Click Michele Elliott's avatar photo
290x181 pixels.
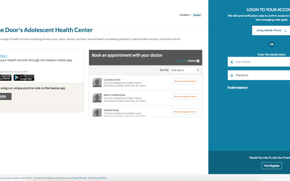(97, 113)
